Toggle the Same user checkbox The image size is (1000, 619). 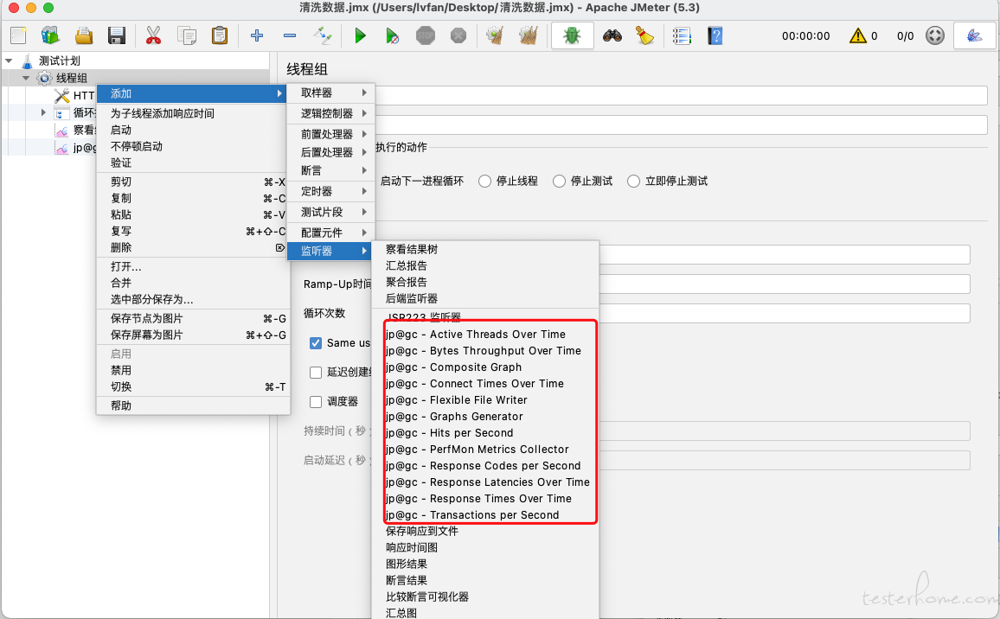point(316,343)
